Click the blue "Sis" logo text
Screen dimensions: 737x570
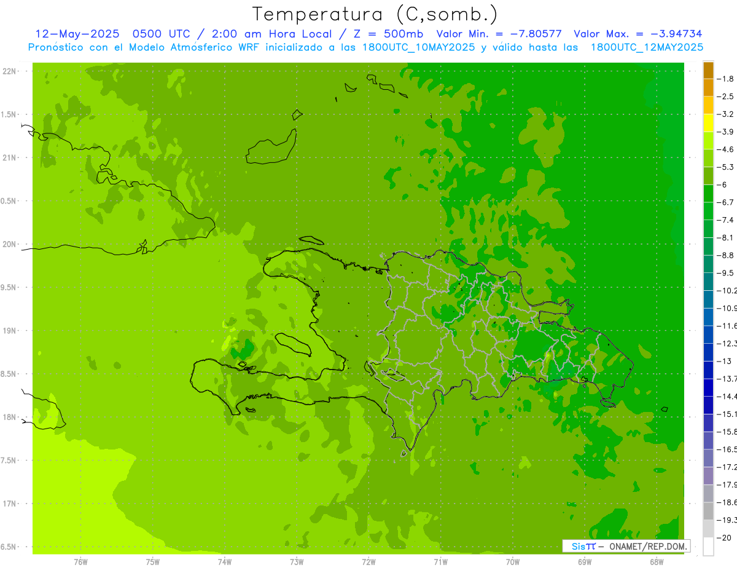tap(579, 546)
